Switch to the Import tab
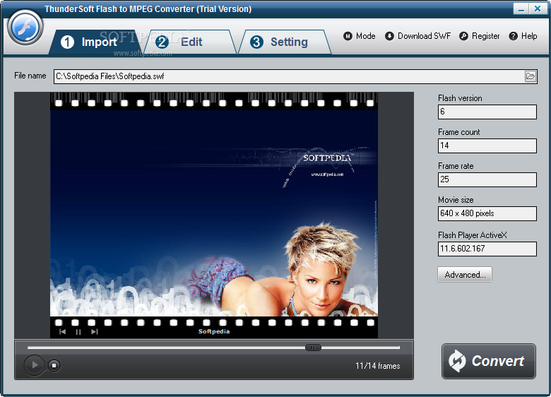This screenshot has height=397, width=551. click(x=95, y=42)
